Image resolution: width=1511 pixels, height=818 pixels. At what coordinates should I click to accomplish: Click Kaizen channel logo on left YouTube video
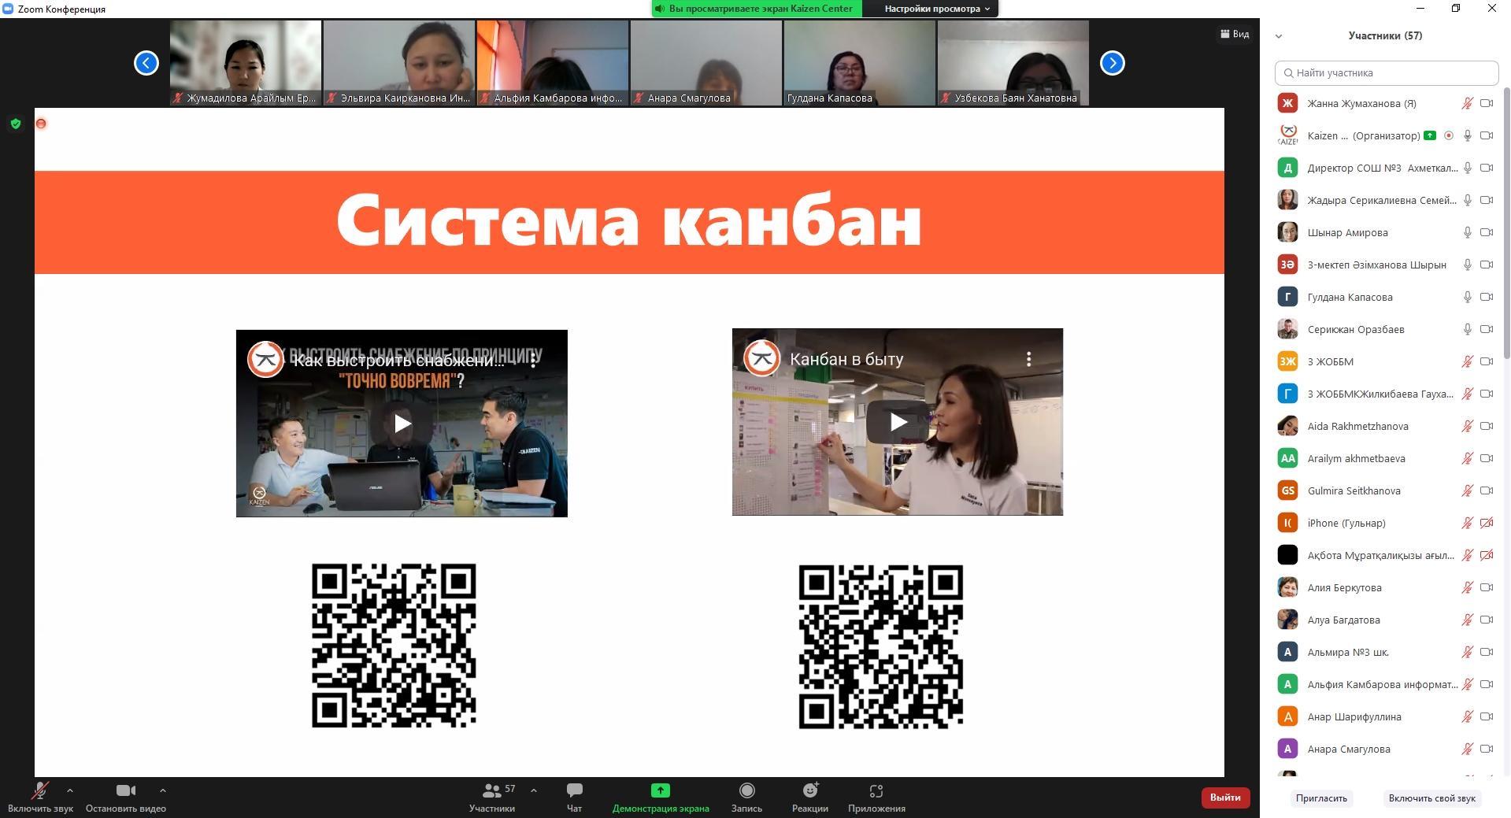[265, 360]
